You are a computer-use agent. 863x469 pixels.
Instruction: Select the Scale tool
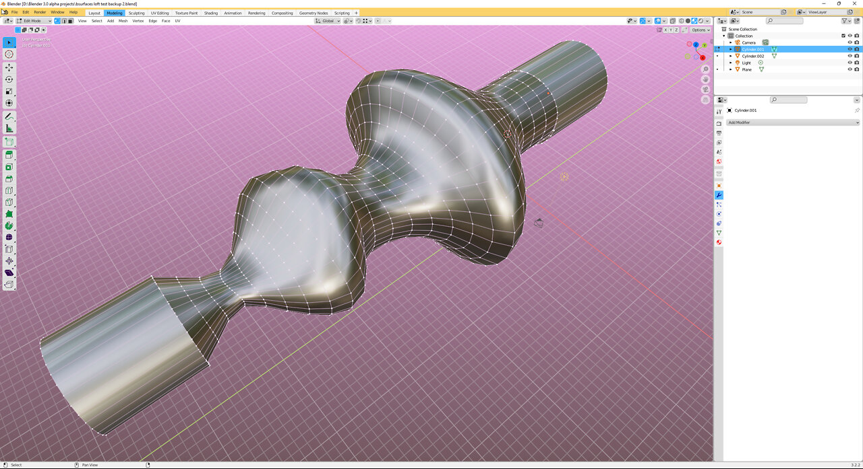click(9, 92)
